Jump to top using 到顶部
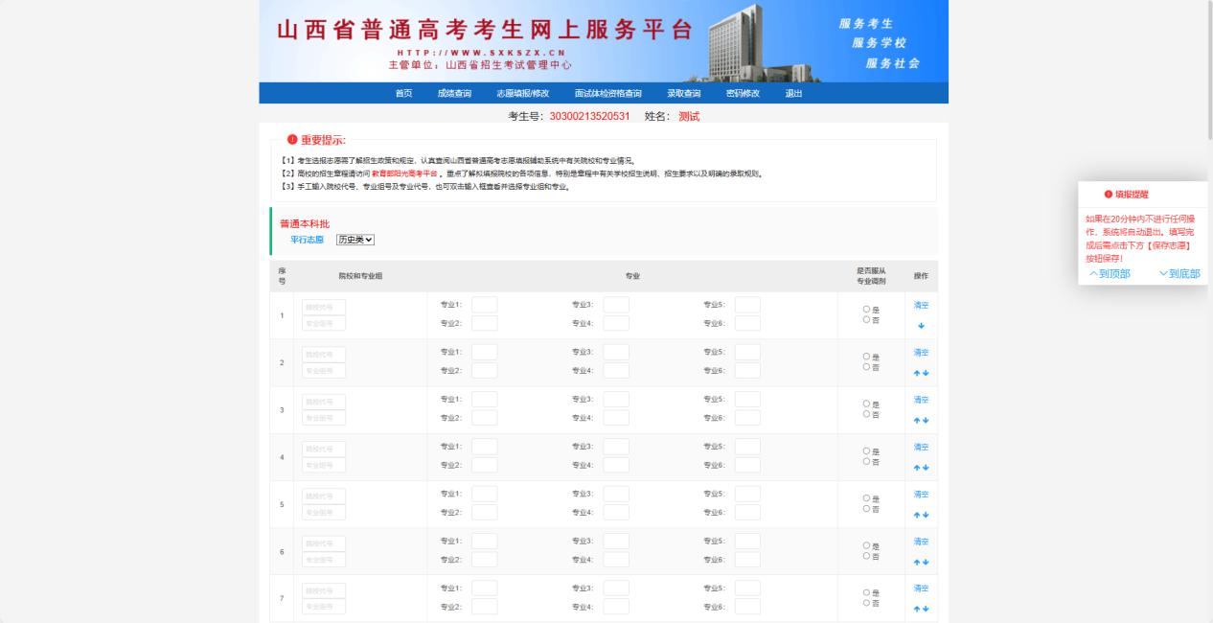 (x=1110, y=273)
